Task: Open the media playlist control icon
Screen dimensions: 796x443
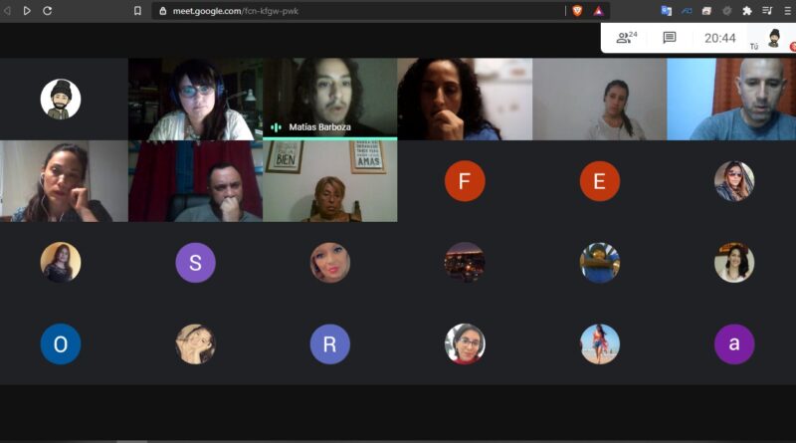Action: click(767, 11)
